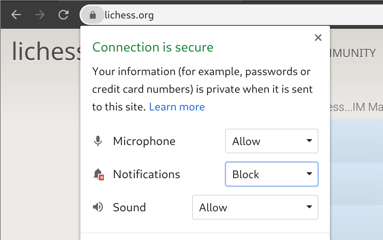Click the lichess.org URL in address bar
The width and height of the screenshot is (383, 240).
pos(129,15)
